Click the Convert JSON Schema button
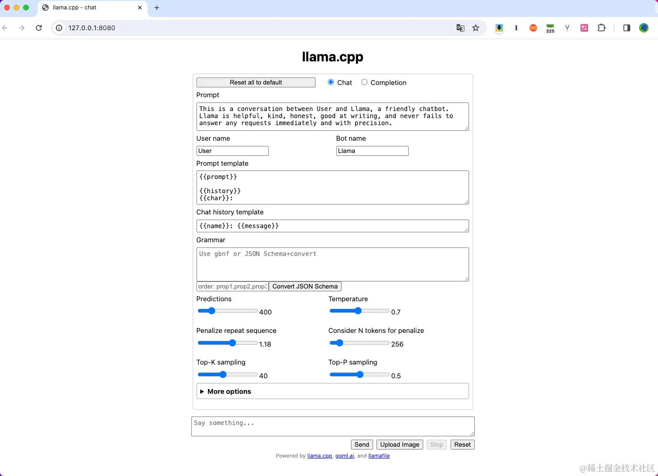The height and width of the screenshot is (476, 658). [x=305, y=286]
